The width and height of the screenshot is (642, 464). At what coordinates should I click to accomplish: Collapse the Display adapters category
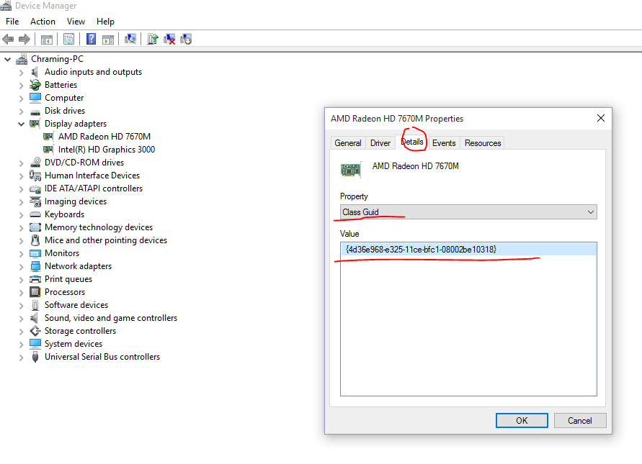22,124
